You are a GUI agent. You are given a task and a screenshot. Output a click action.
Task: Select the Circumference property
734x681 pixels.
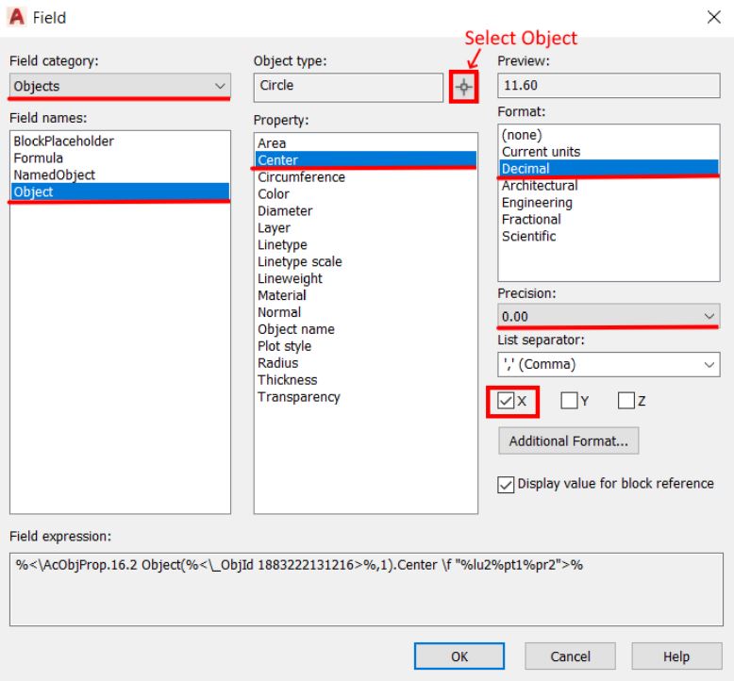(x=366, y=177)
